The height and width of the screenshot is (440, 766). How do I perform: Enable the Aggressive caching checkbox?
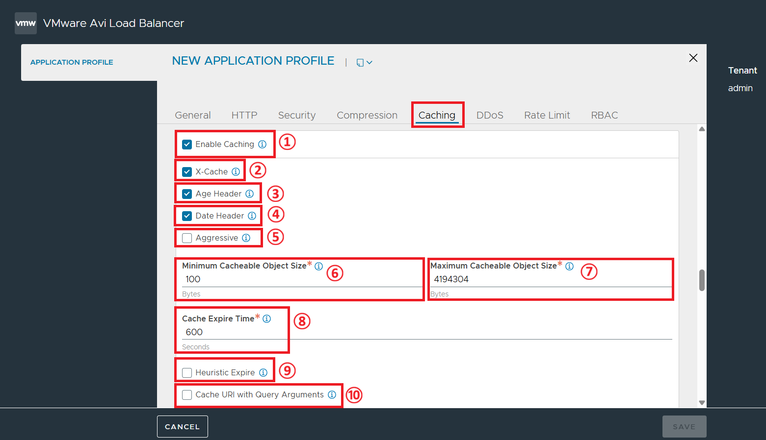(187, 238)
